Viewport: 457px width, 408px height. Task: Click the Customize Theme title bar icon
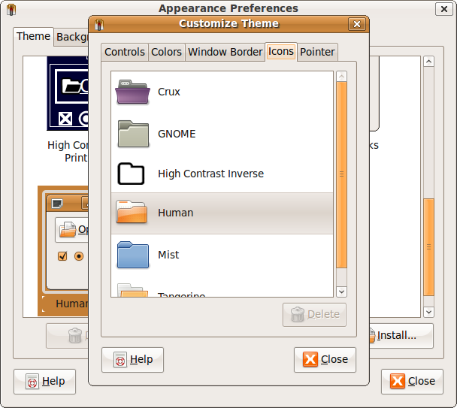pyautogui.click(x=99, y=24)
